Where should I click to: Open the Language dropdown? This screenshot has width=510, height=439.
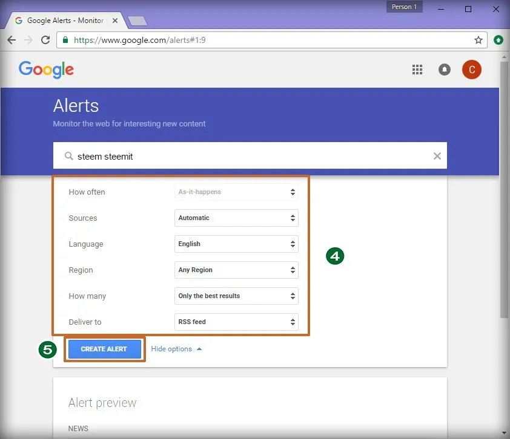point(236,244)
